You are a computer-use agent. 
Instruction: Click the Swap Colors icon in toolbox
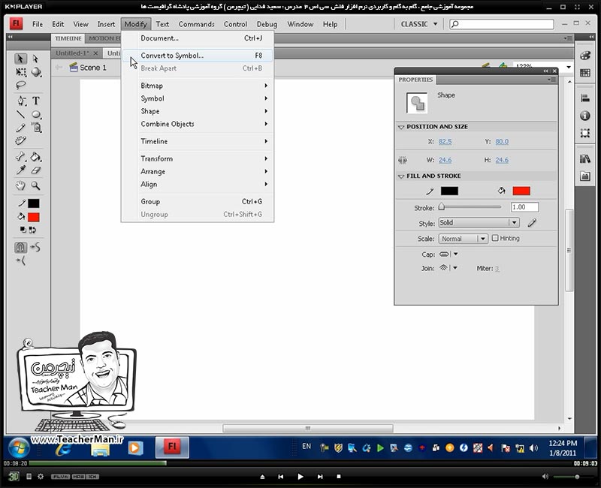[32, 230]
